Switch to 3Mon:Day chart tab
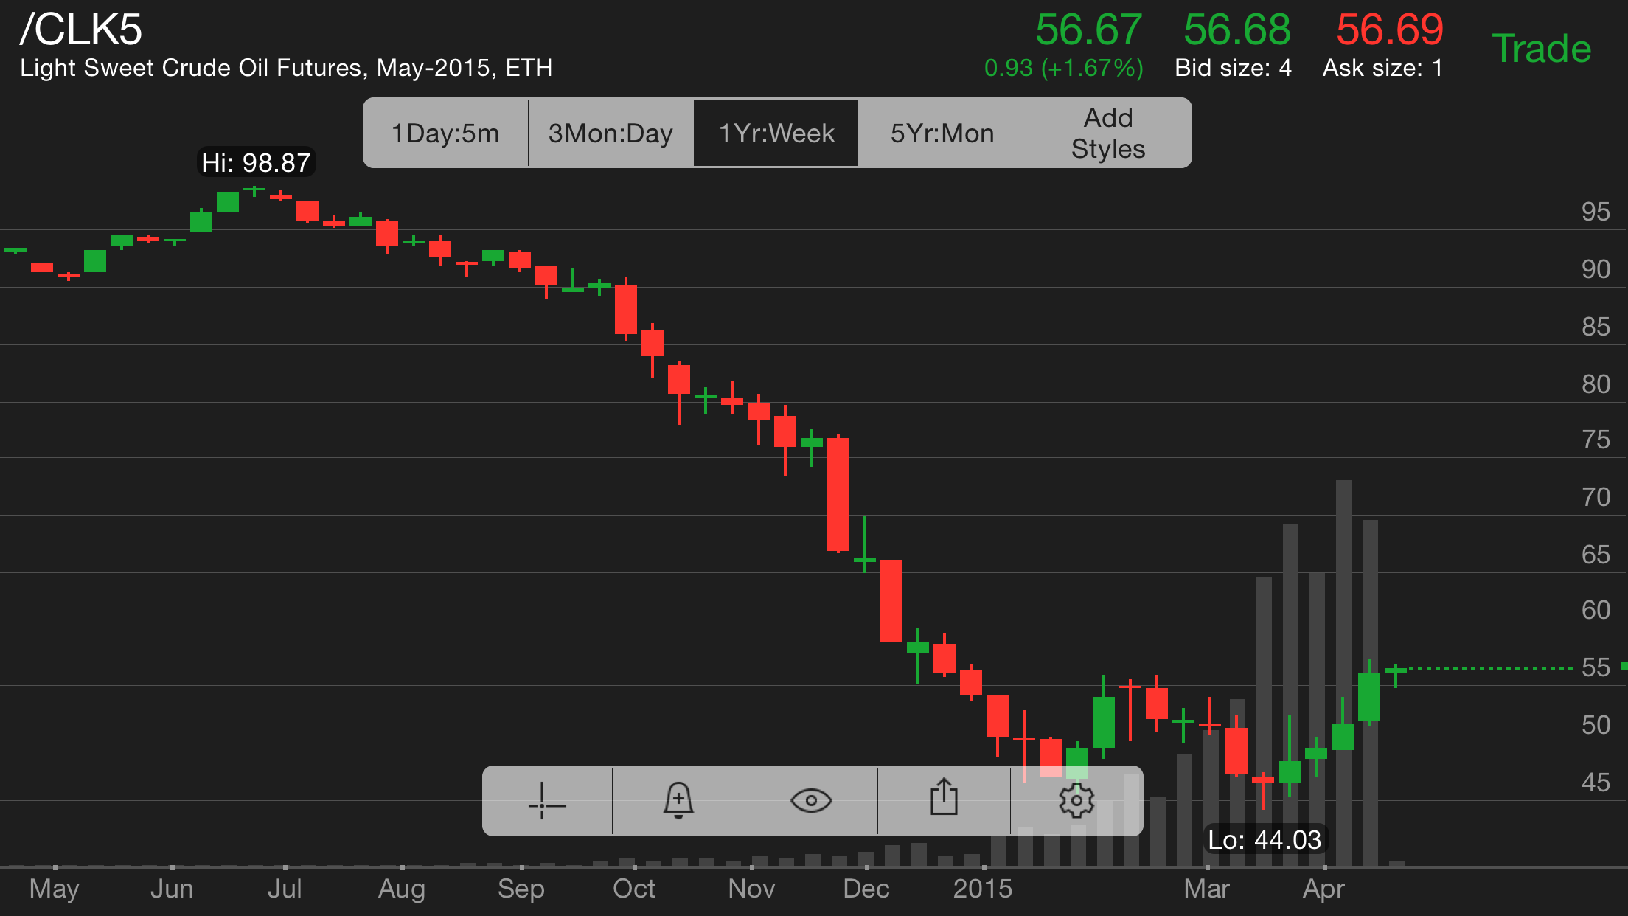Screen dimensions: 1628x916 [610, 133]
